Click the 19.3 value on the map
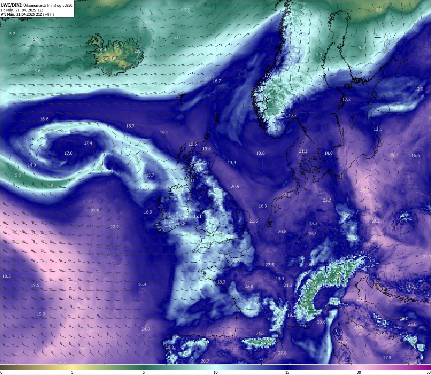Viewport: 431px width, 375px height. (291, 315)
